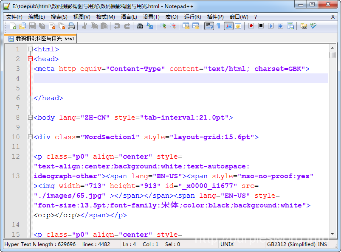Click the INS insert mode indicator

(x=323, y=244)
